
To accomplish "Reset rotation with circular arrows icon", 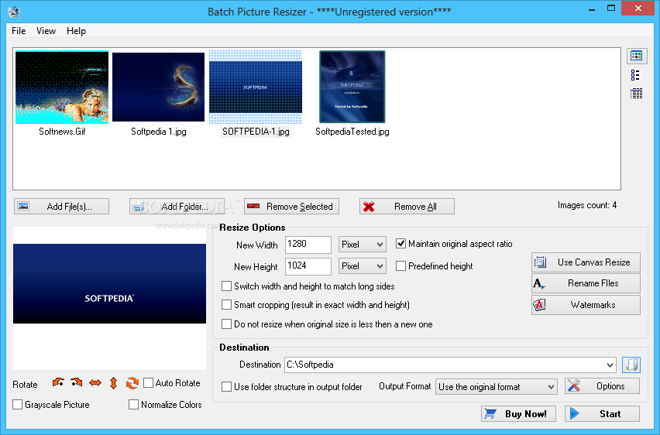I will (132, 383).
